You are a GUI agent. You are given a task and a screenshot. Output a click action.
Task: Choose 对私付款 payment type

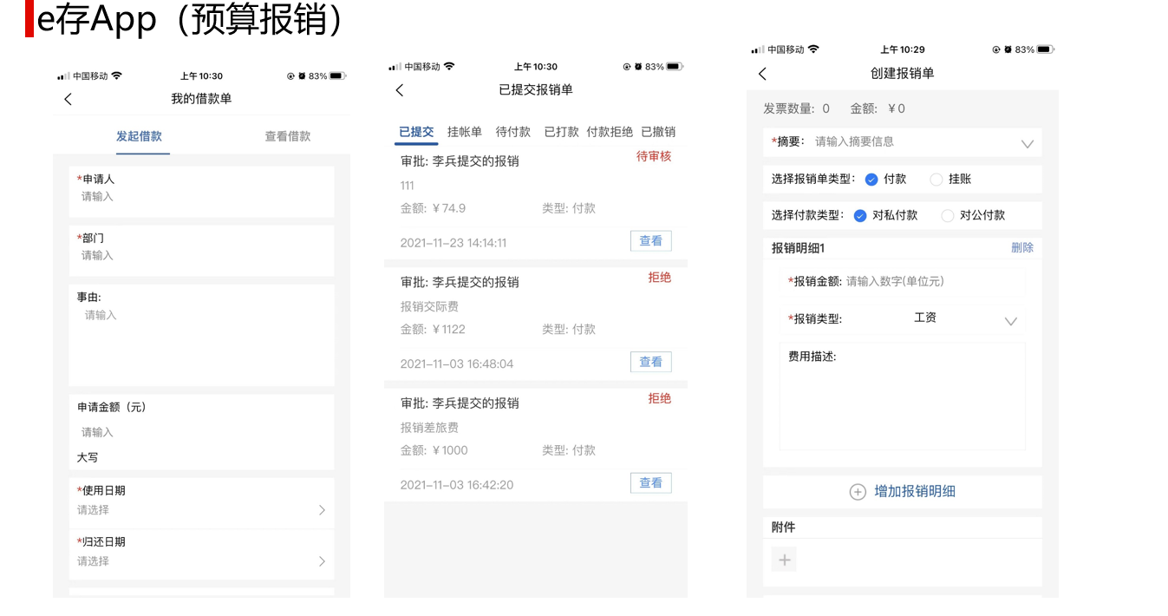pos(860,216)
